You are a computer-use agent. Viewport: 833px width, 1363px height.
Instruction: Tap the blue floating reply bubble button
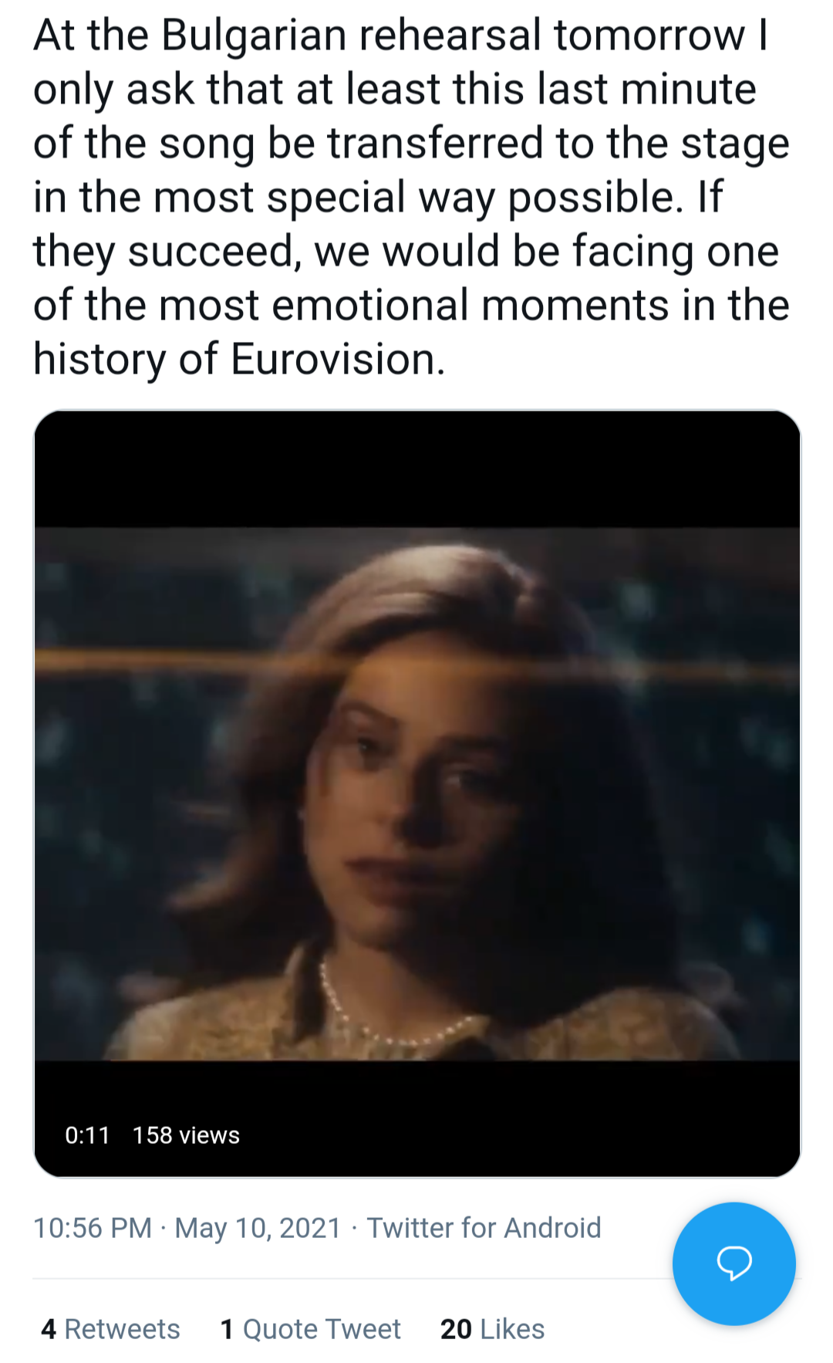tap(734, 1263)
